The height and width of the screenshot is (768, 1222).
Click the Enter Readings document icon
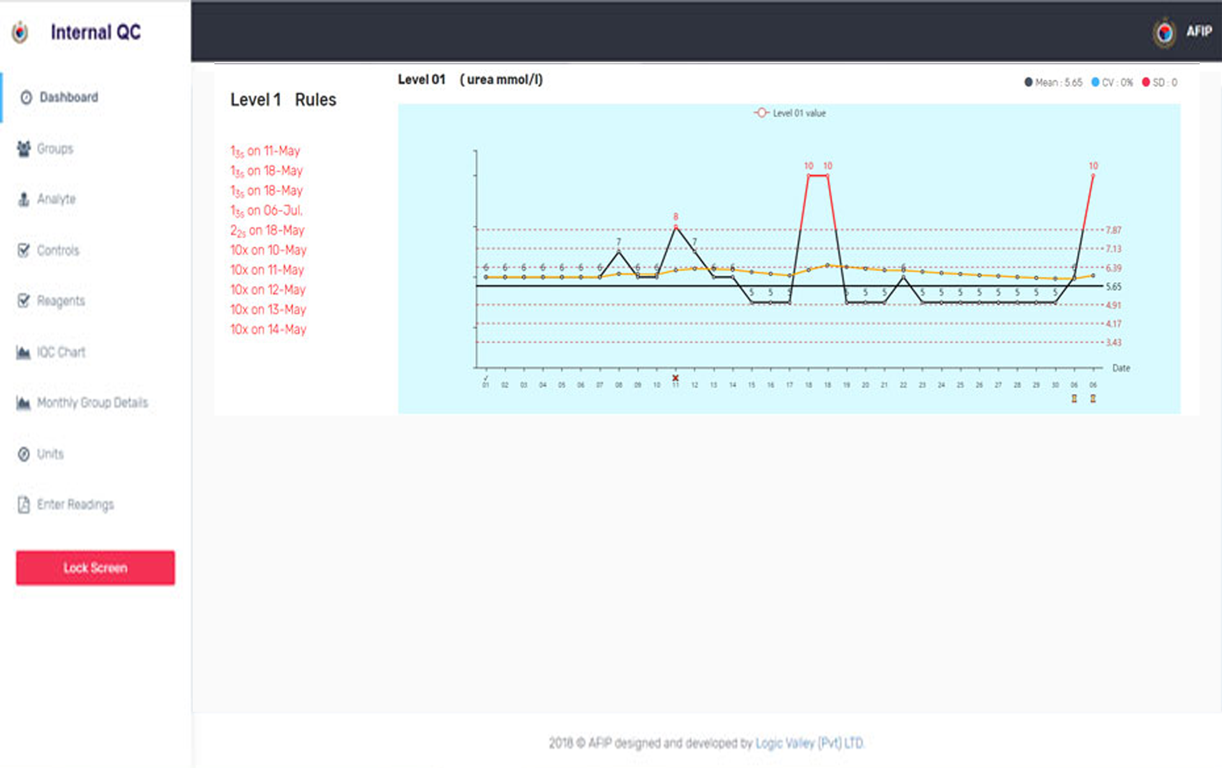coord(24,505)
